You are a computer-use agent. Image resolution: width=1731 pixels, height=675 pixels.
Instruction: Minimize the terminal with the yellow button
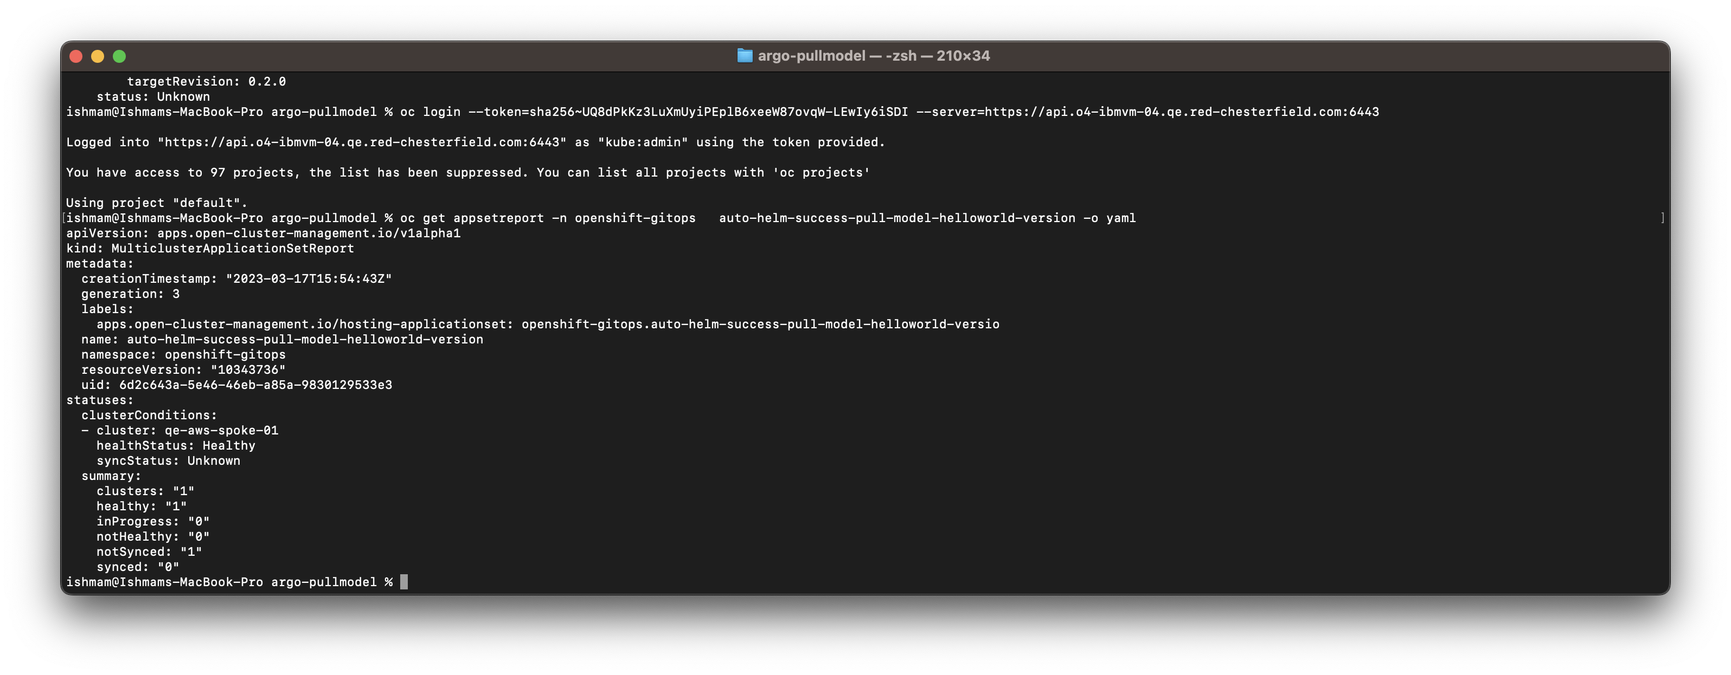tap(98, 56)
